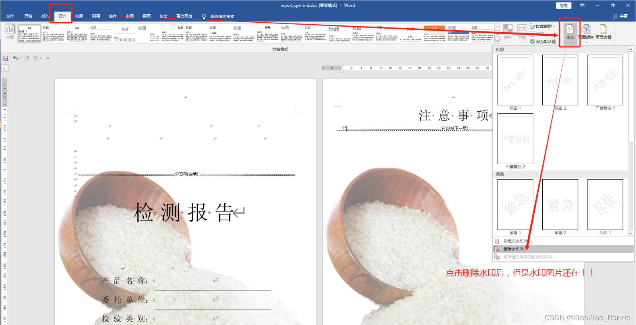Select the 紧急 1 watermark thumbnail
This screenshot has width=636, height=325.
click(515, 205)
